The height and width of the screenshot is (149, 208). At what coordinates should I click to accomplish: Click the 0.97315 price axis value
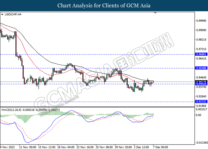click(x=201, y=49)
